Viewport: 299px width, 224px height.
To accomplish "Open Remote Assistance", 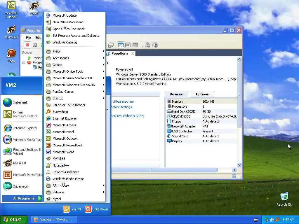I will (75, 172).
